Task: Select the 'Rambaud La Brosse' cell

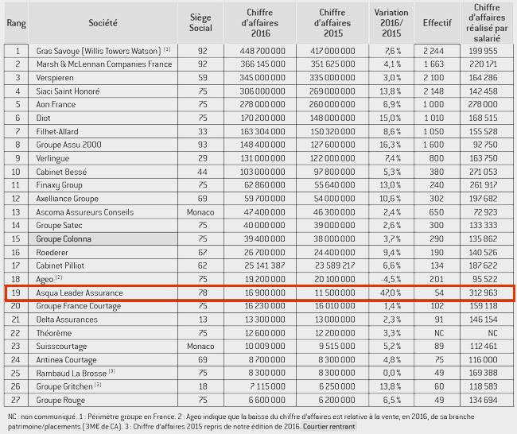Action: click(103, 373)
